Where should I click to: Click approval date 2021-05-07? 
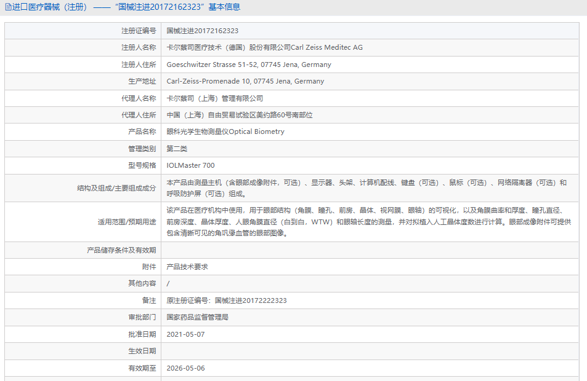(x=185, y=334)
